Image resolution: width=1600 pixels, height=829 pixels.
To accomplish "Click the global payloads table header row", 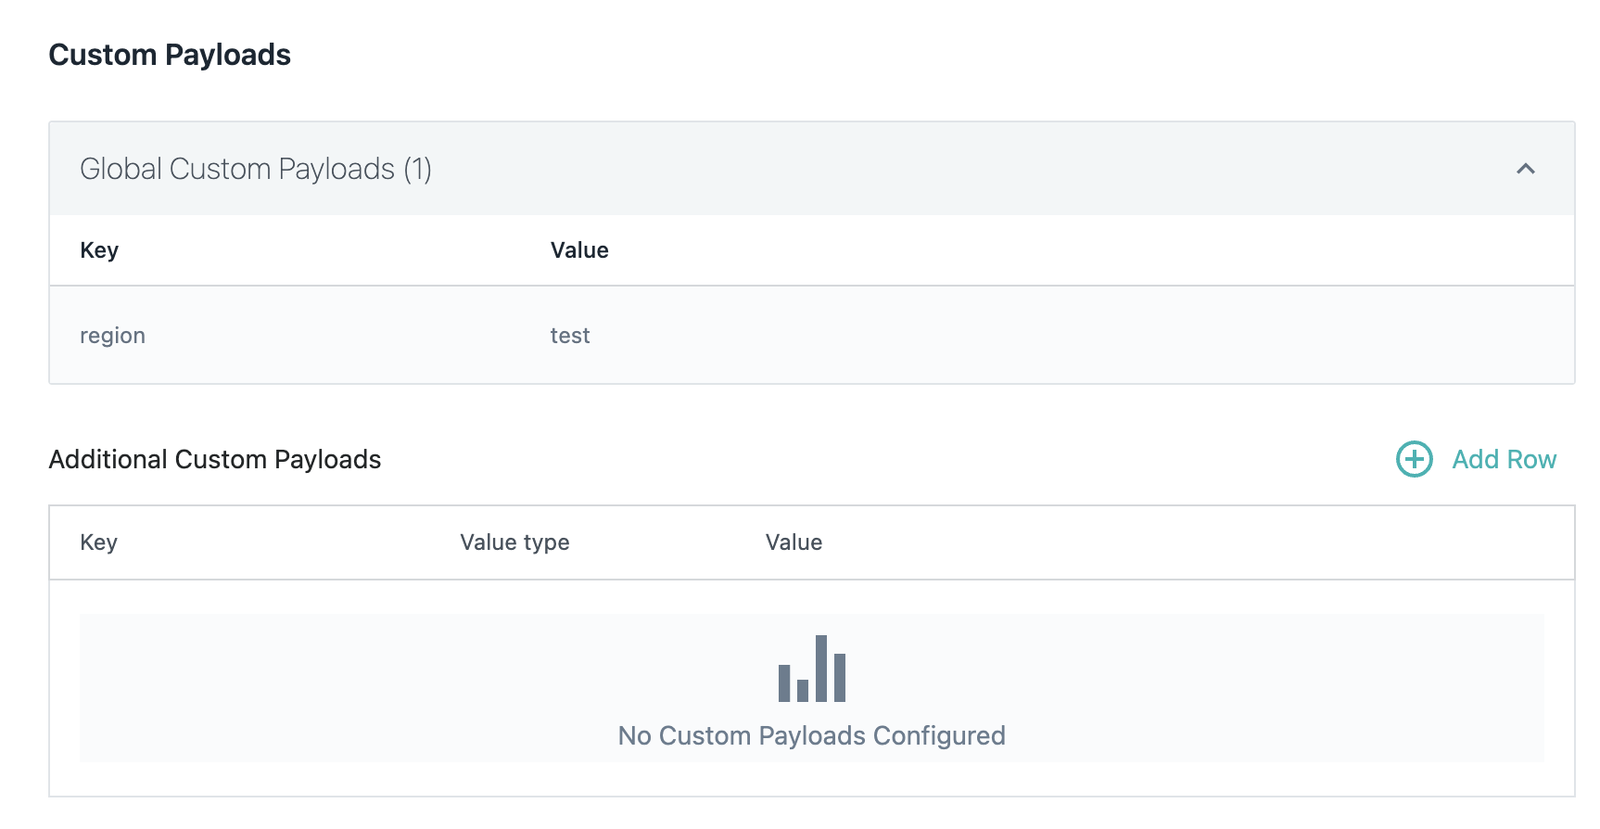I will (x=812, y=250).
